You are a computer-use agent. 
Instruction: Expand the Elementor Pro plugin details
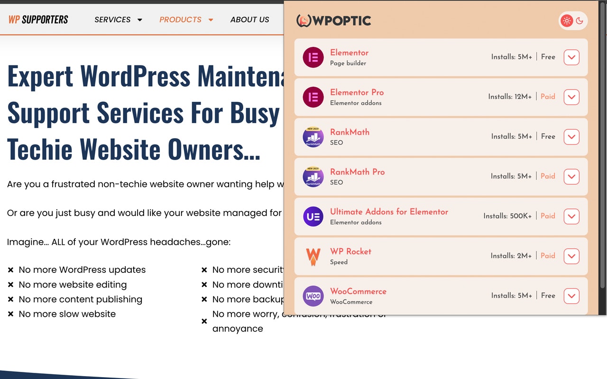coord(571,97)
